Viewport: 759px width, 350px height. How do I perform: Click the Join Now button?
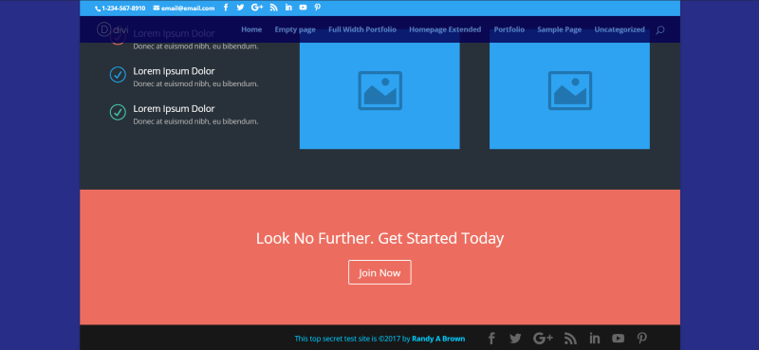pyautogui.click(x=380, y=272)
